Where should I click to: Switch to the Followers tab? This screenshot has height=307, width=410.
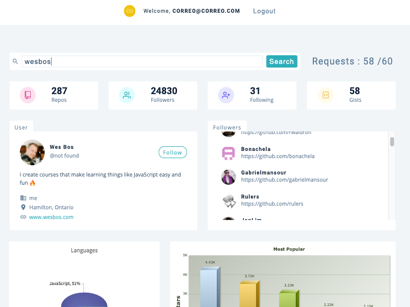click(x=227, y=127)
